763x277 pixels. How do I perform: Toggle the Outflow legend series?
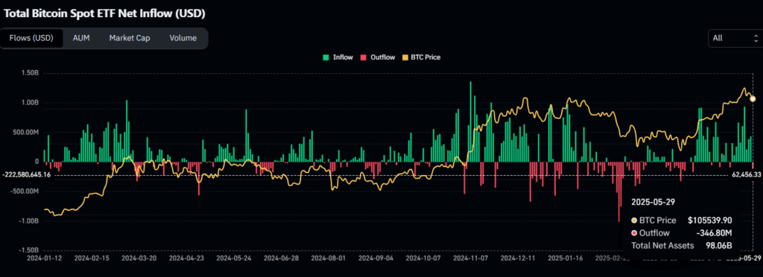(x=377, y=57)
